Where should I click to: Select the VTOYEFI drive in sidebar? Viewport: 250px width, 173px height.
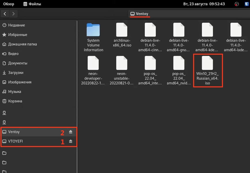(38, 141)
